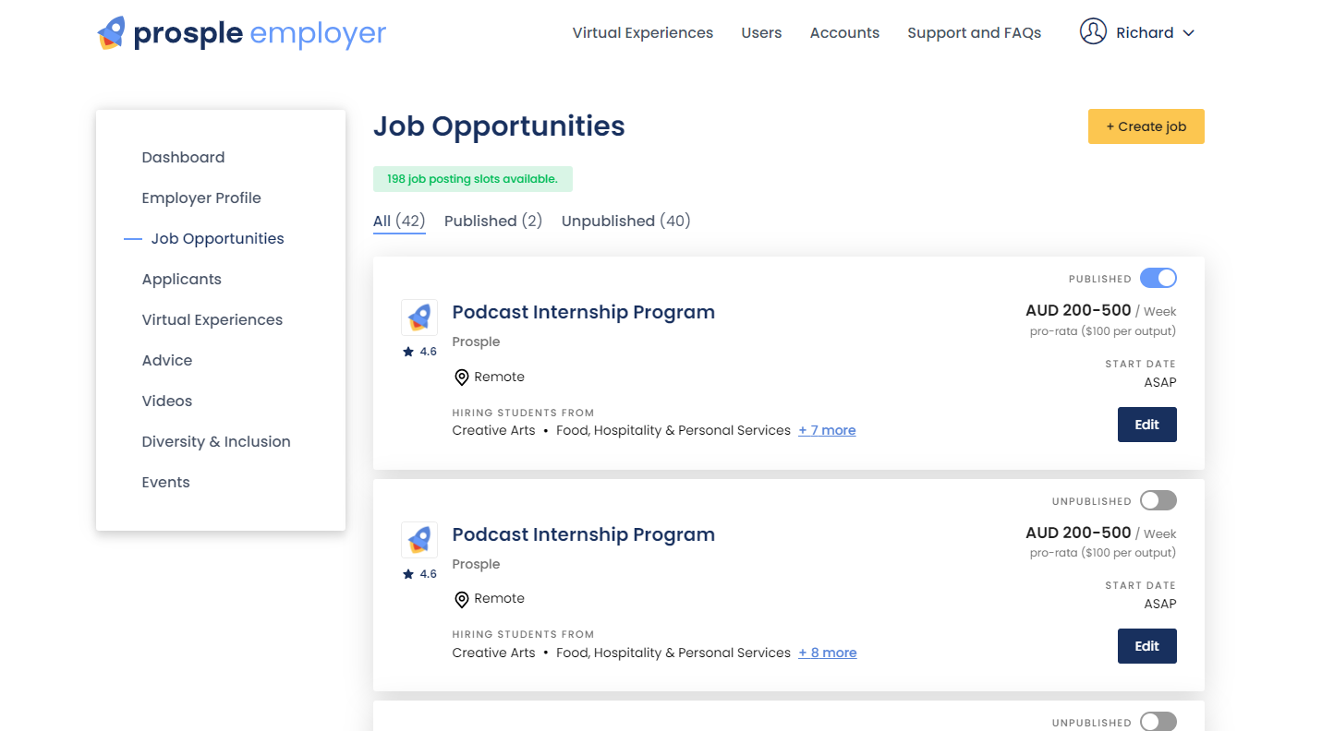Edit the unpublished Podcast Internship Program
This screenshot has height=731, width=1322.
click(1147, 646)
